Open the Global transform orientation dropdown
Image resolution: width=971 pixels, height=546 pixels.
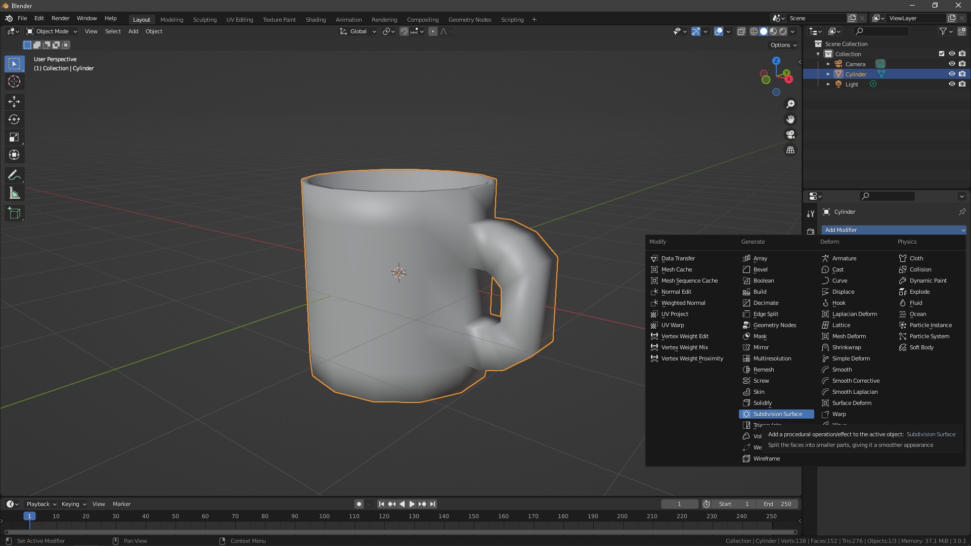358,31
